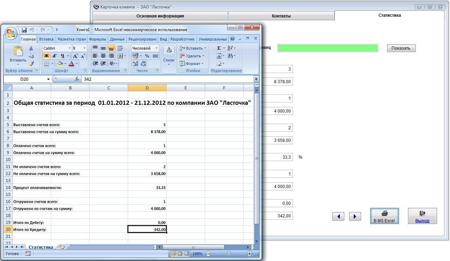Enable wrap text in the cell

click(120, 48)
